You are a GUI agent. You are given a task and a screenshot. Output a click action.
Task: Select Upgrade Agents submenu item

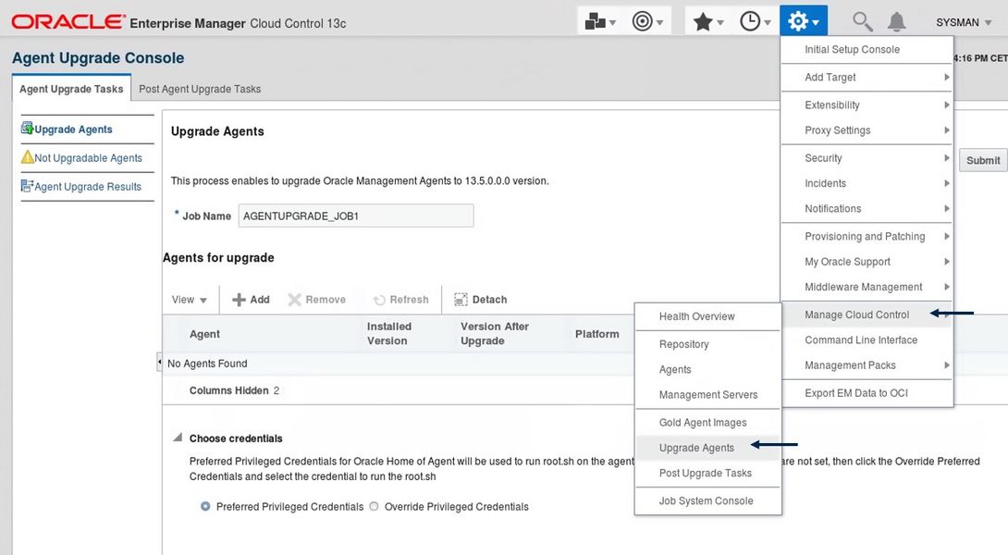(707, 448)
